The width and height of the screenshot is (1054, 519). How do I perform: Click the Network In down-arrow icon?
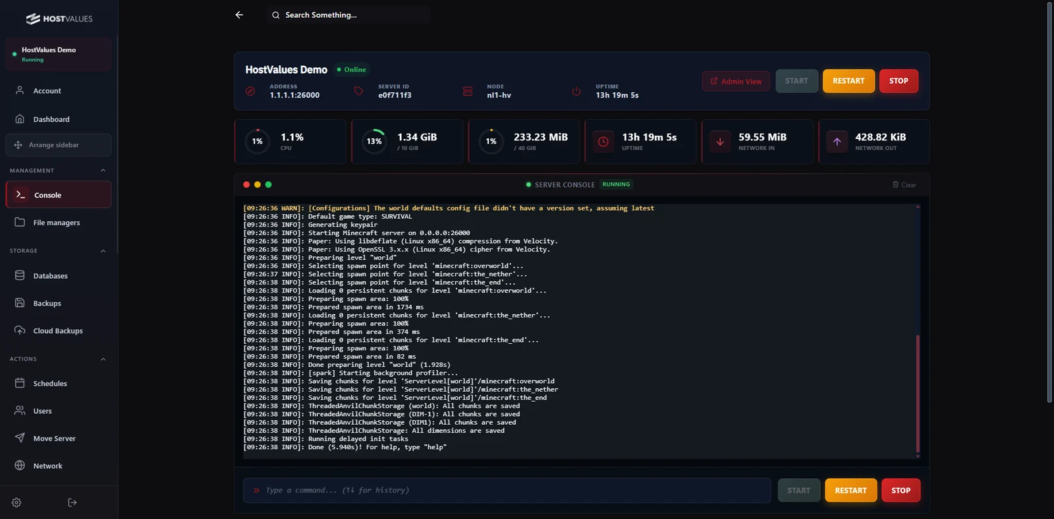pos(720,142)
